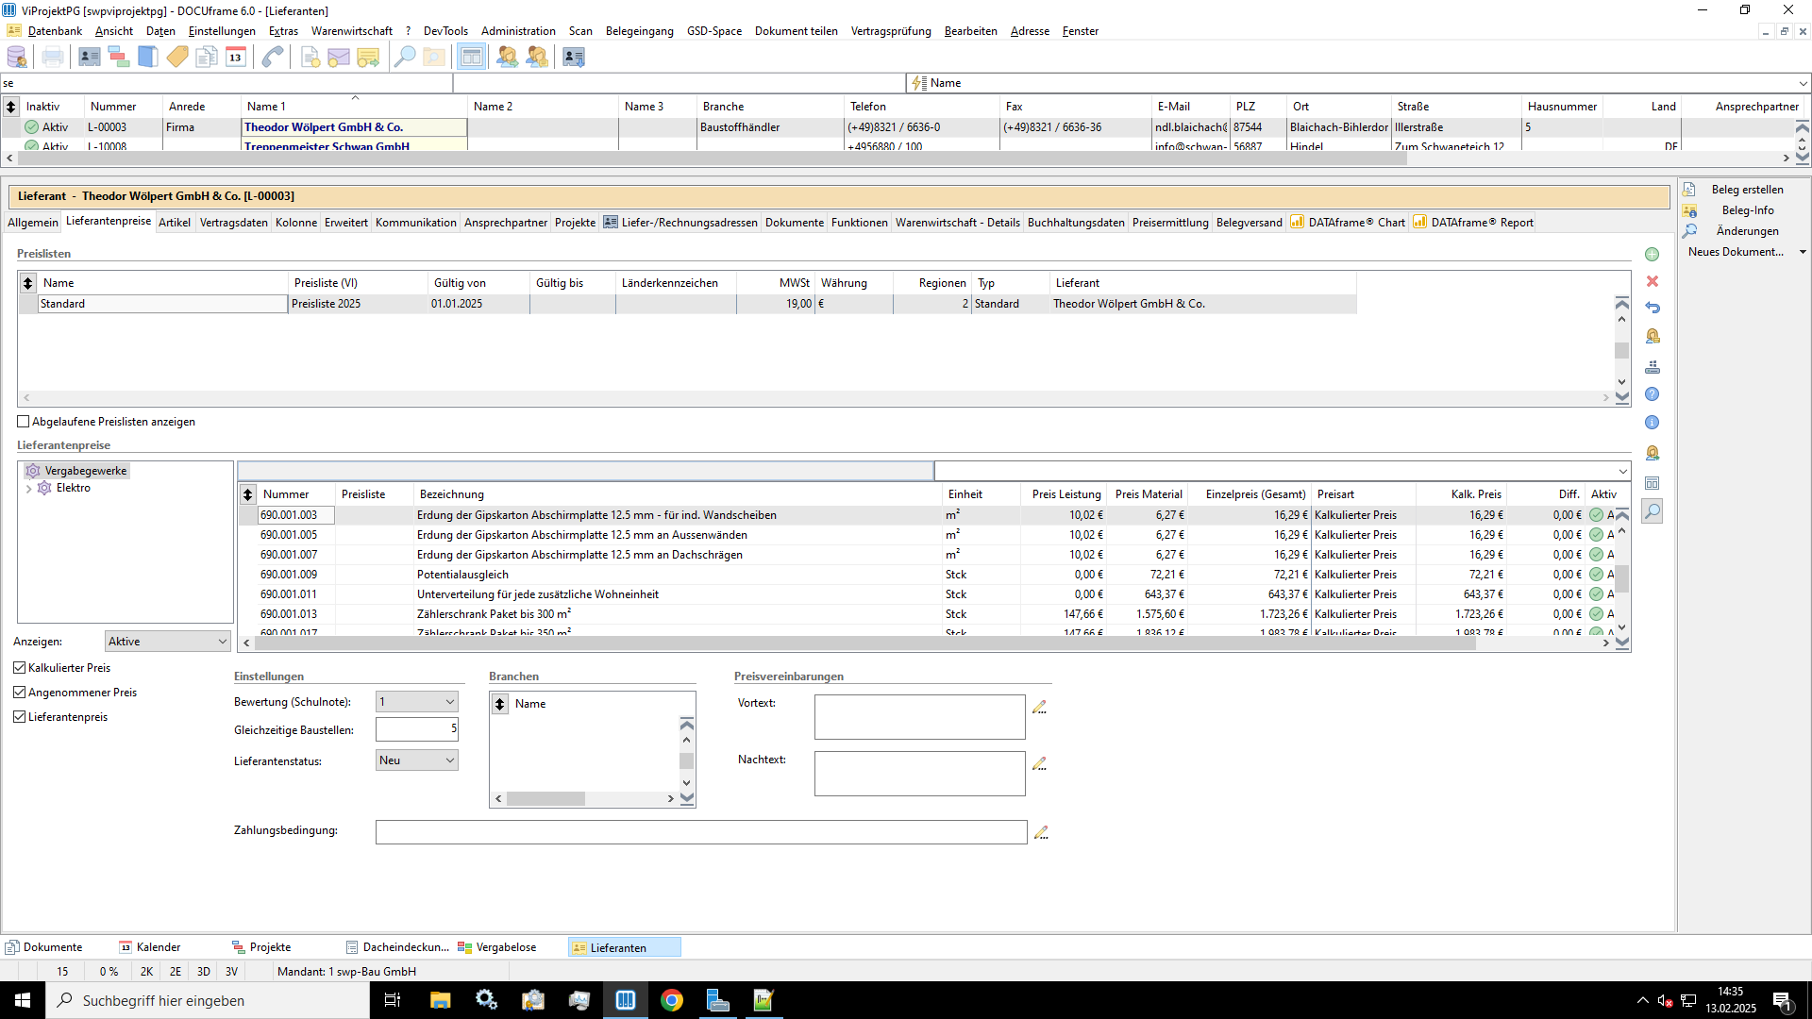
Task: Click the blue undo arrow icon
Action: (x=1653, y=308)
